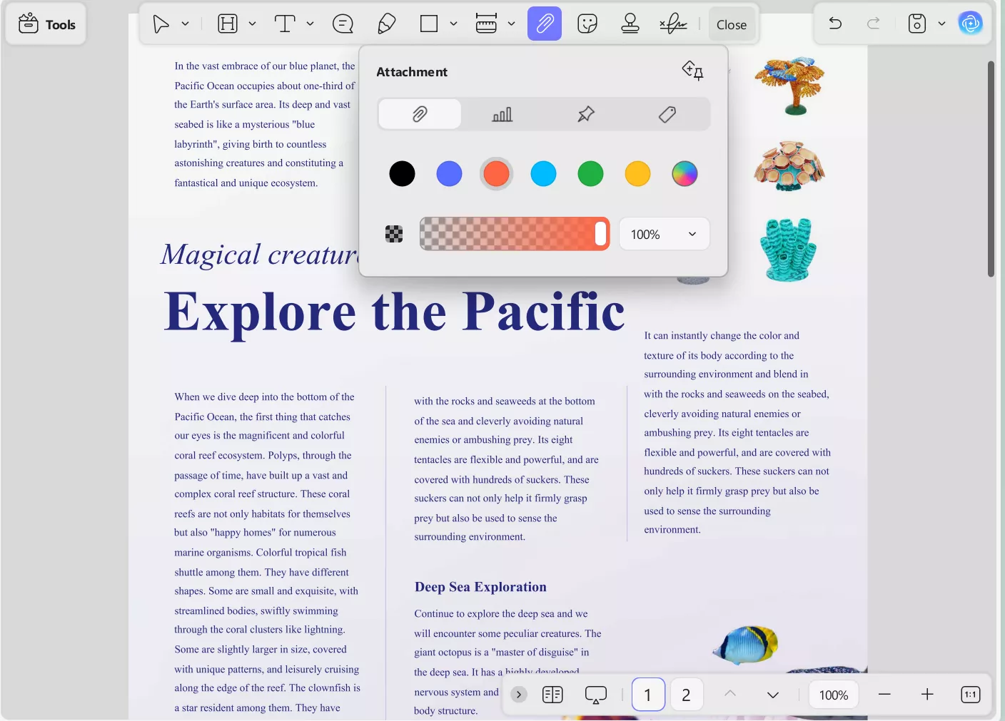The image size is (1005, 721).
Task: Open the shape tool dropdown
Action: pyautogui.click(x=453, y=24)
